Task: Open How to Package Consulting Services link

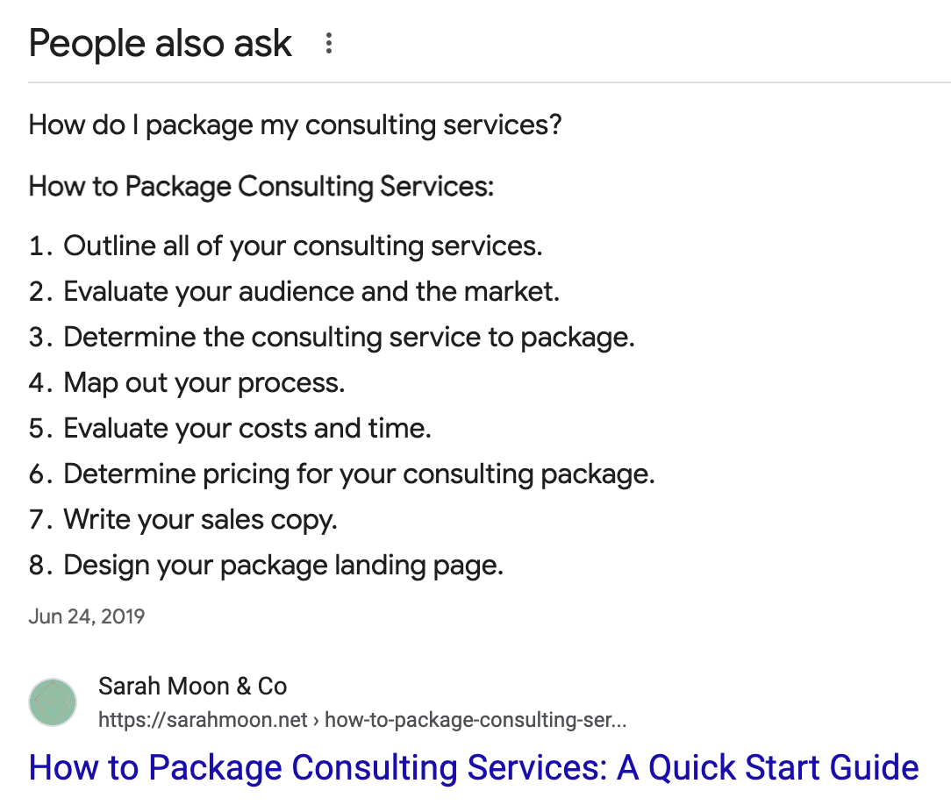Action: tap(474, 768)
